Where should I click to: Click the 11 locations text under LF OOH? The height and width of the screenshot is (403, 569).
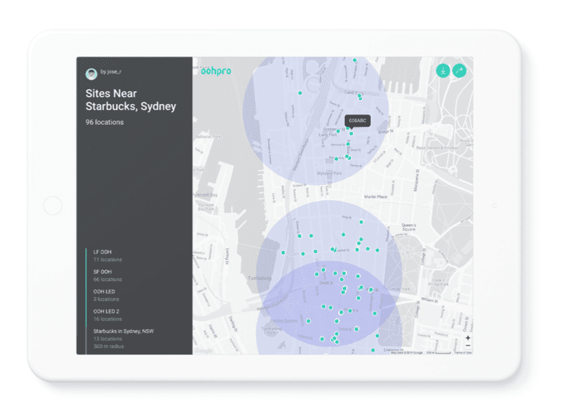tap(108, 260)
